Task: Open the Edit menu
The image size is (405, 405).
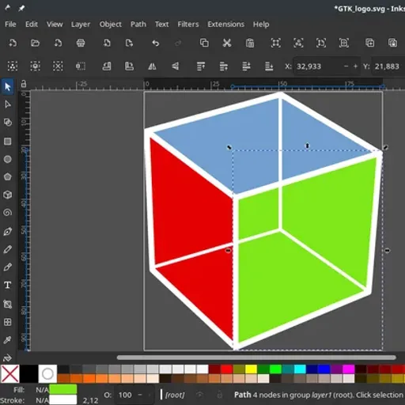Action: 32,25
